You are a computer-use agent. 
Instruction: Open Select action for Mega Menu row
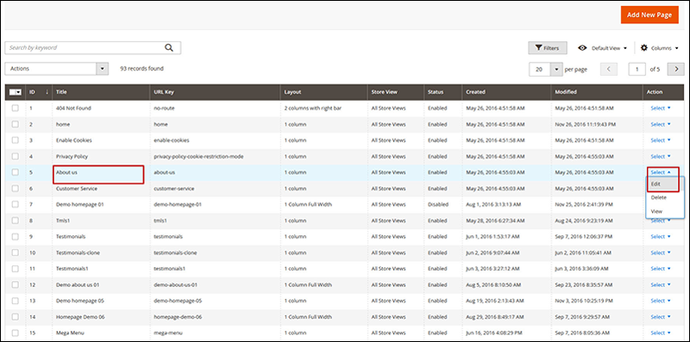click(x=661, y=333)
